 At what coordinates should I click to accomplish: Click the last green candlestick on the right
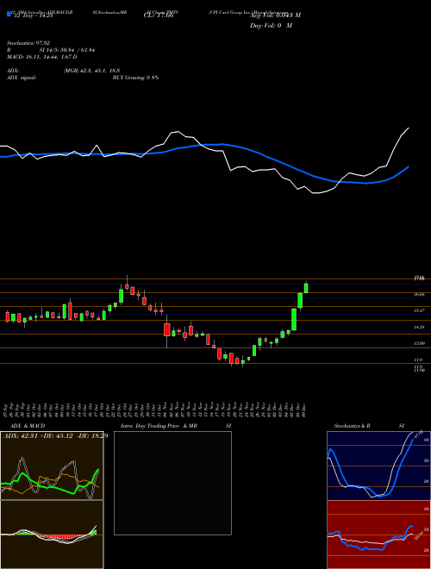(306, 288)
